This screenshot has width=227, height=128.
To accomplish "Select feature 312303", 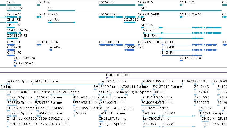I will point(169,114).
